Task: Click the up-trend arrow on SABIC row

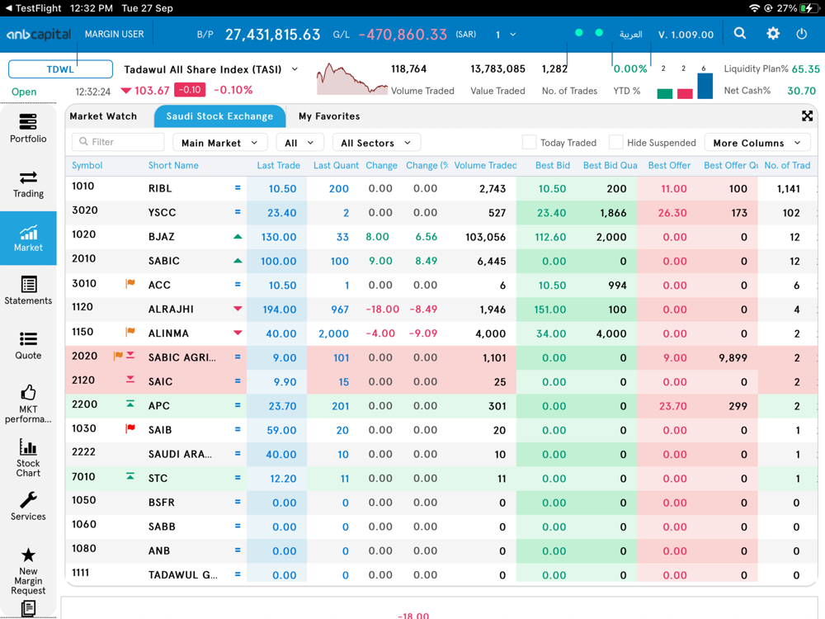Action: click(x=238, y=261)
